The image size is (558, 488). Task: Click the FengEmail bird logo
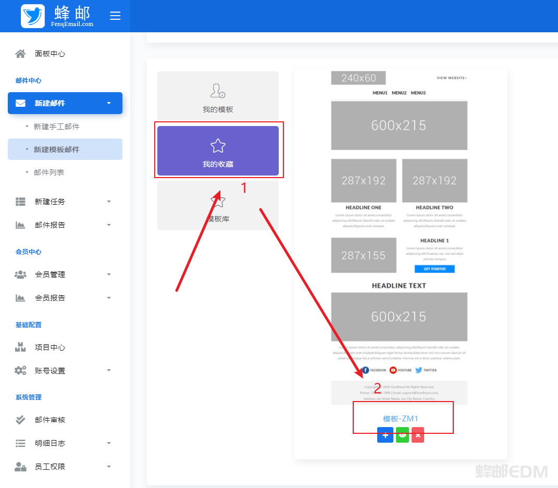coord(33,16)
